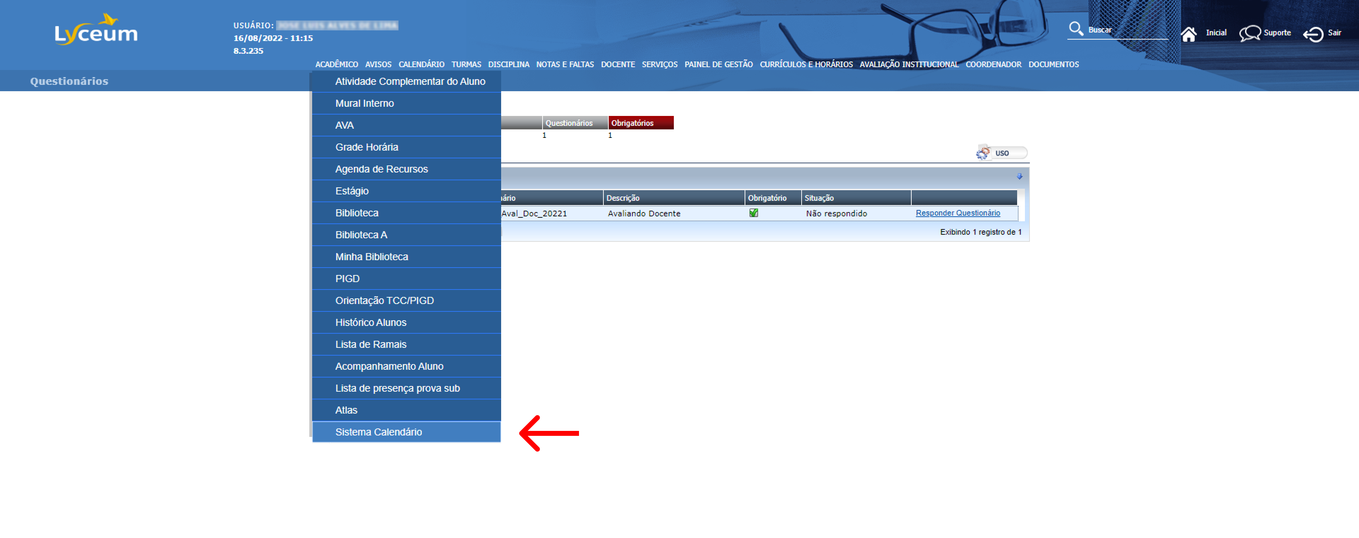1359x538 pixels.
Task: Open the ACADÊMICO menu
Action: coord(336,64)
